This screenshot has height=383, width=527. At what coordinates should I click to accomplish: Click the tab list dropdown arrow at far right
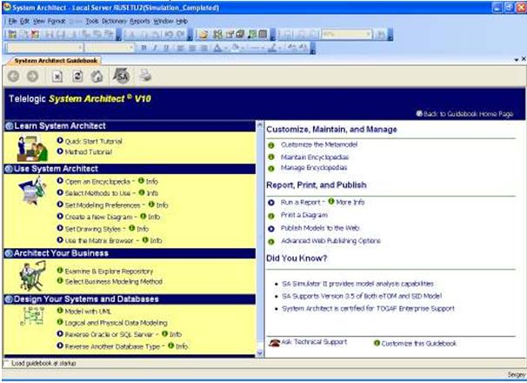[x=516, y=60]
